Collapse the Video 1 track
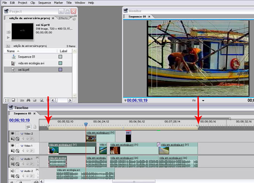 click(22, 145)
